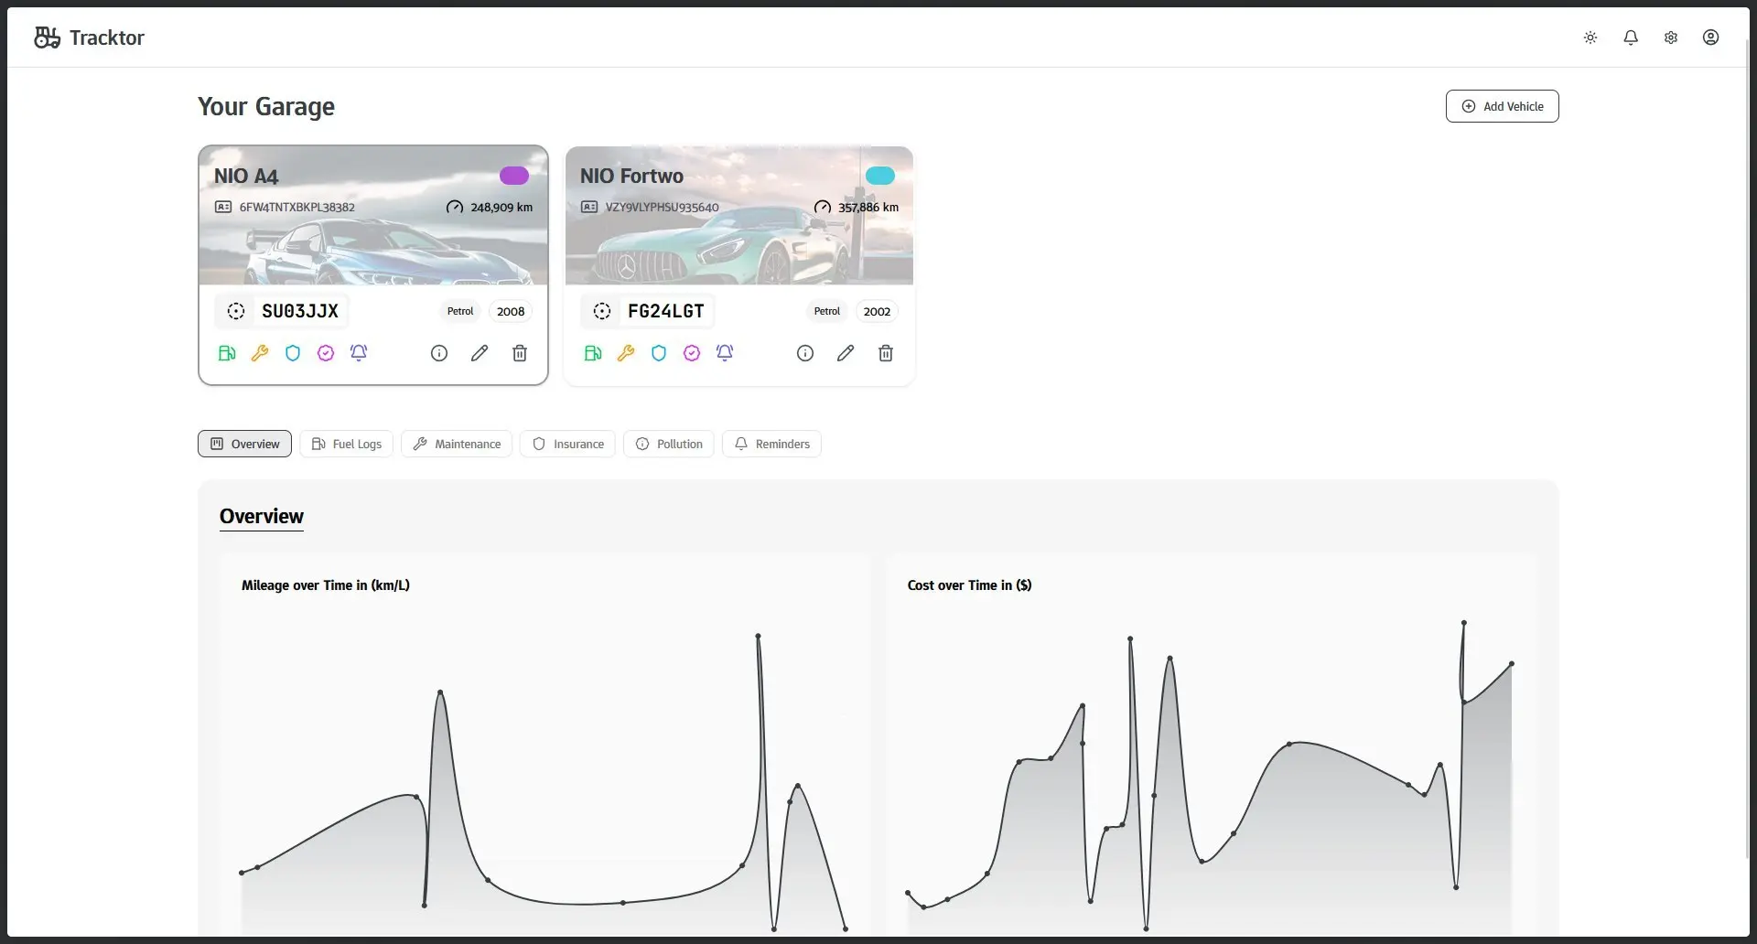
Task: Switch to the Fuel Logs tab
Action: tap(346, 444)
